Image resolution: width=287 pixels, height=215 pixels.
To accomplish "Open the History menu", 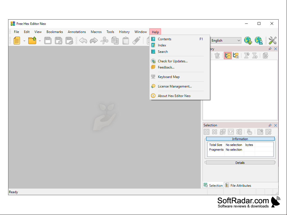I will click(124, 32).
